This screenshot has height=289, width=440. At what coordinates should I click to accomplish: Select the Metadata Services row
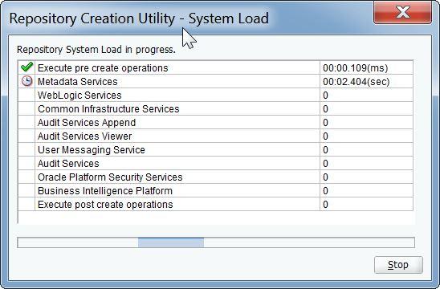215,81
